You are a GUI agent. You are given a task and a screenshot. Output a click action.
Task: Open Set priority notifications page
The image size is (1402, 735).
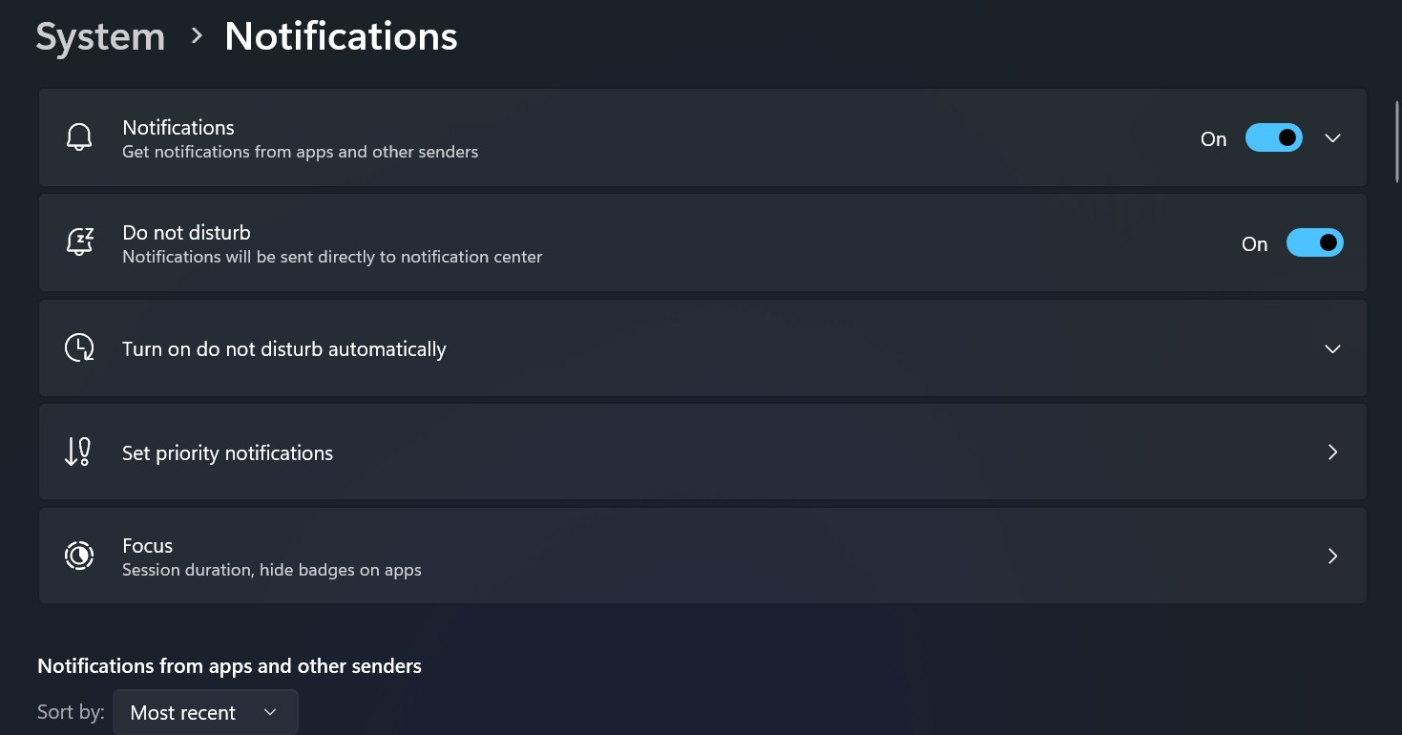coord(702,451)
